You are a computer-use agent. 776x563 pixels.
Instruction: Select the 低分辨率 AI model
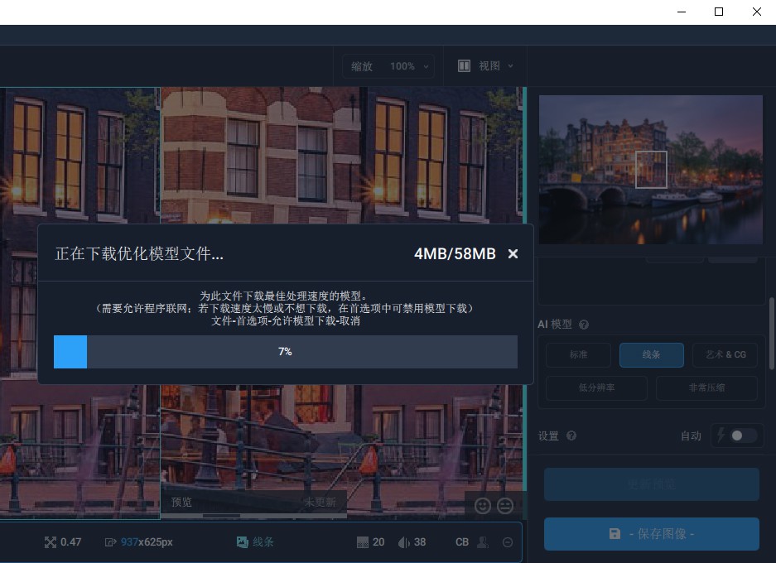596,387
